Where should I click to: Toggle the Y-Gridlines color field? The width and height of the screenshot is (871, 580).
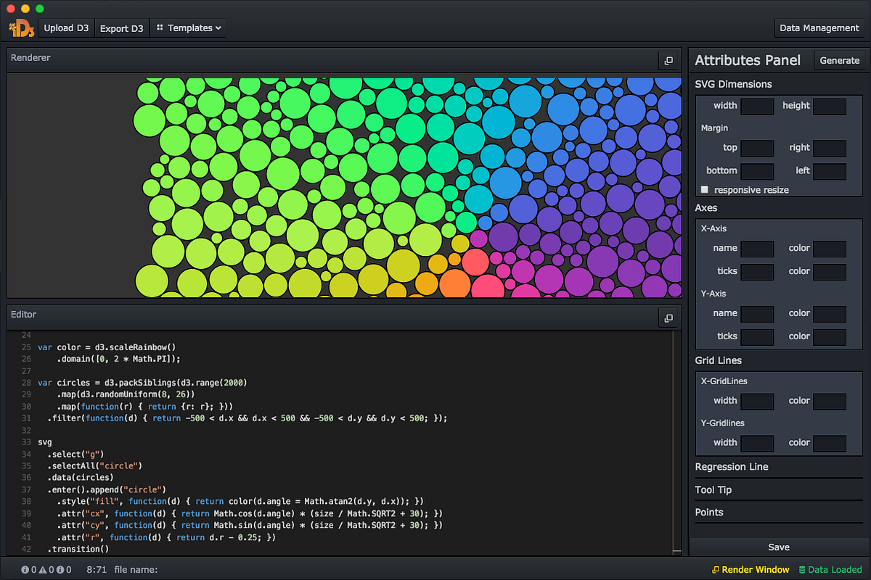pos(830,442)
